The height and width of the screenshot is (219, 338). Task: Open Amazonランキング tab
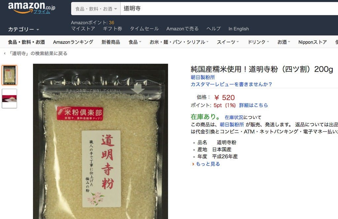(x=73, y=42)
